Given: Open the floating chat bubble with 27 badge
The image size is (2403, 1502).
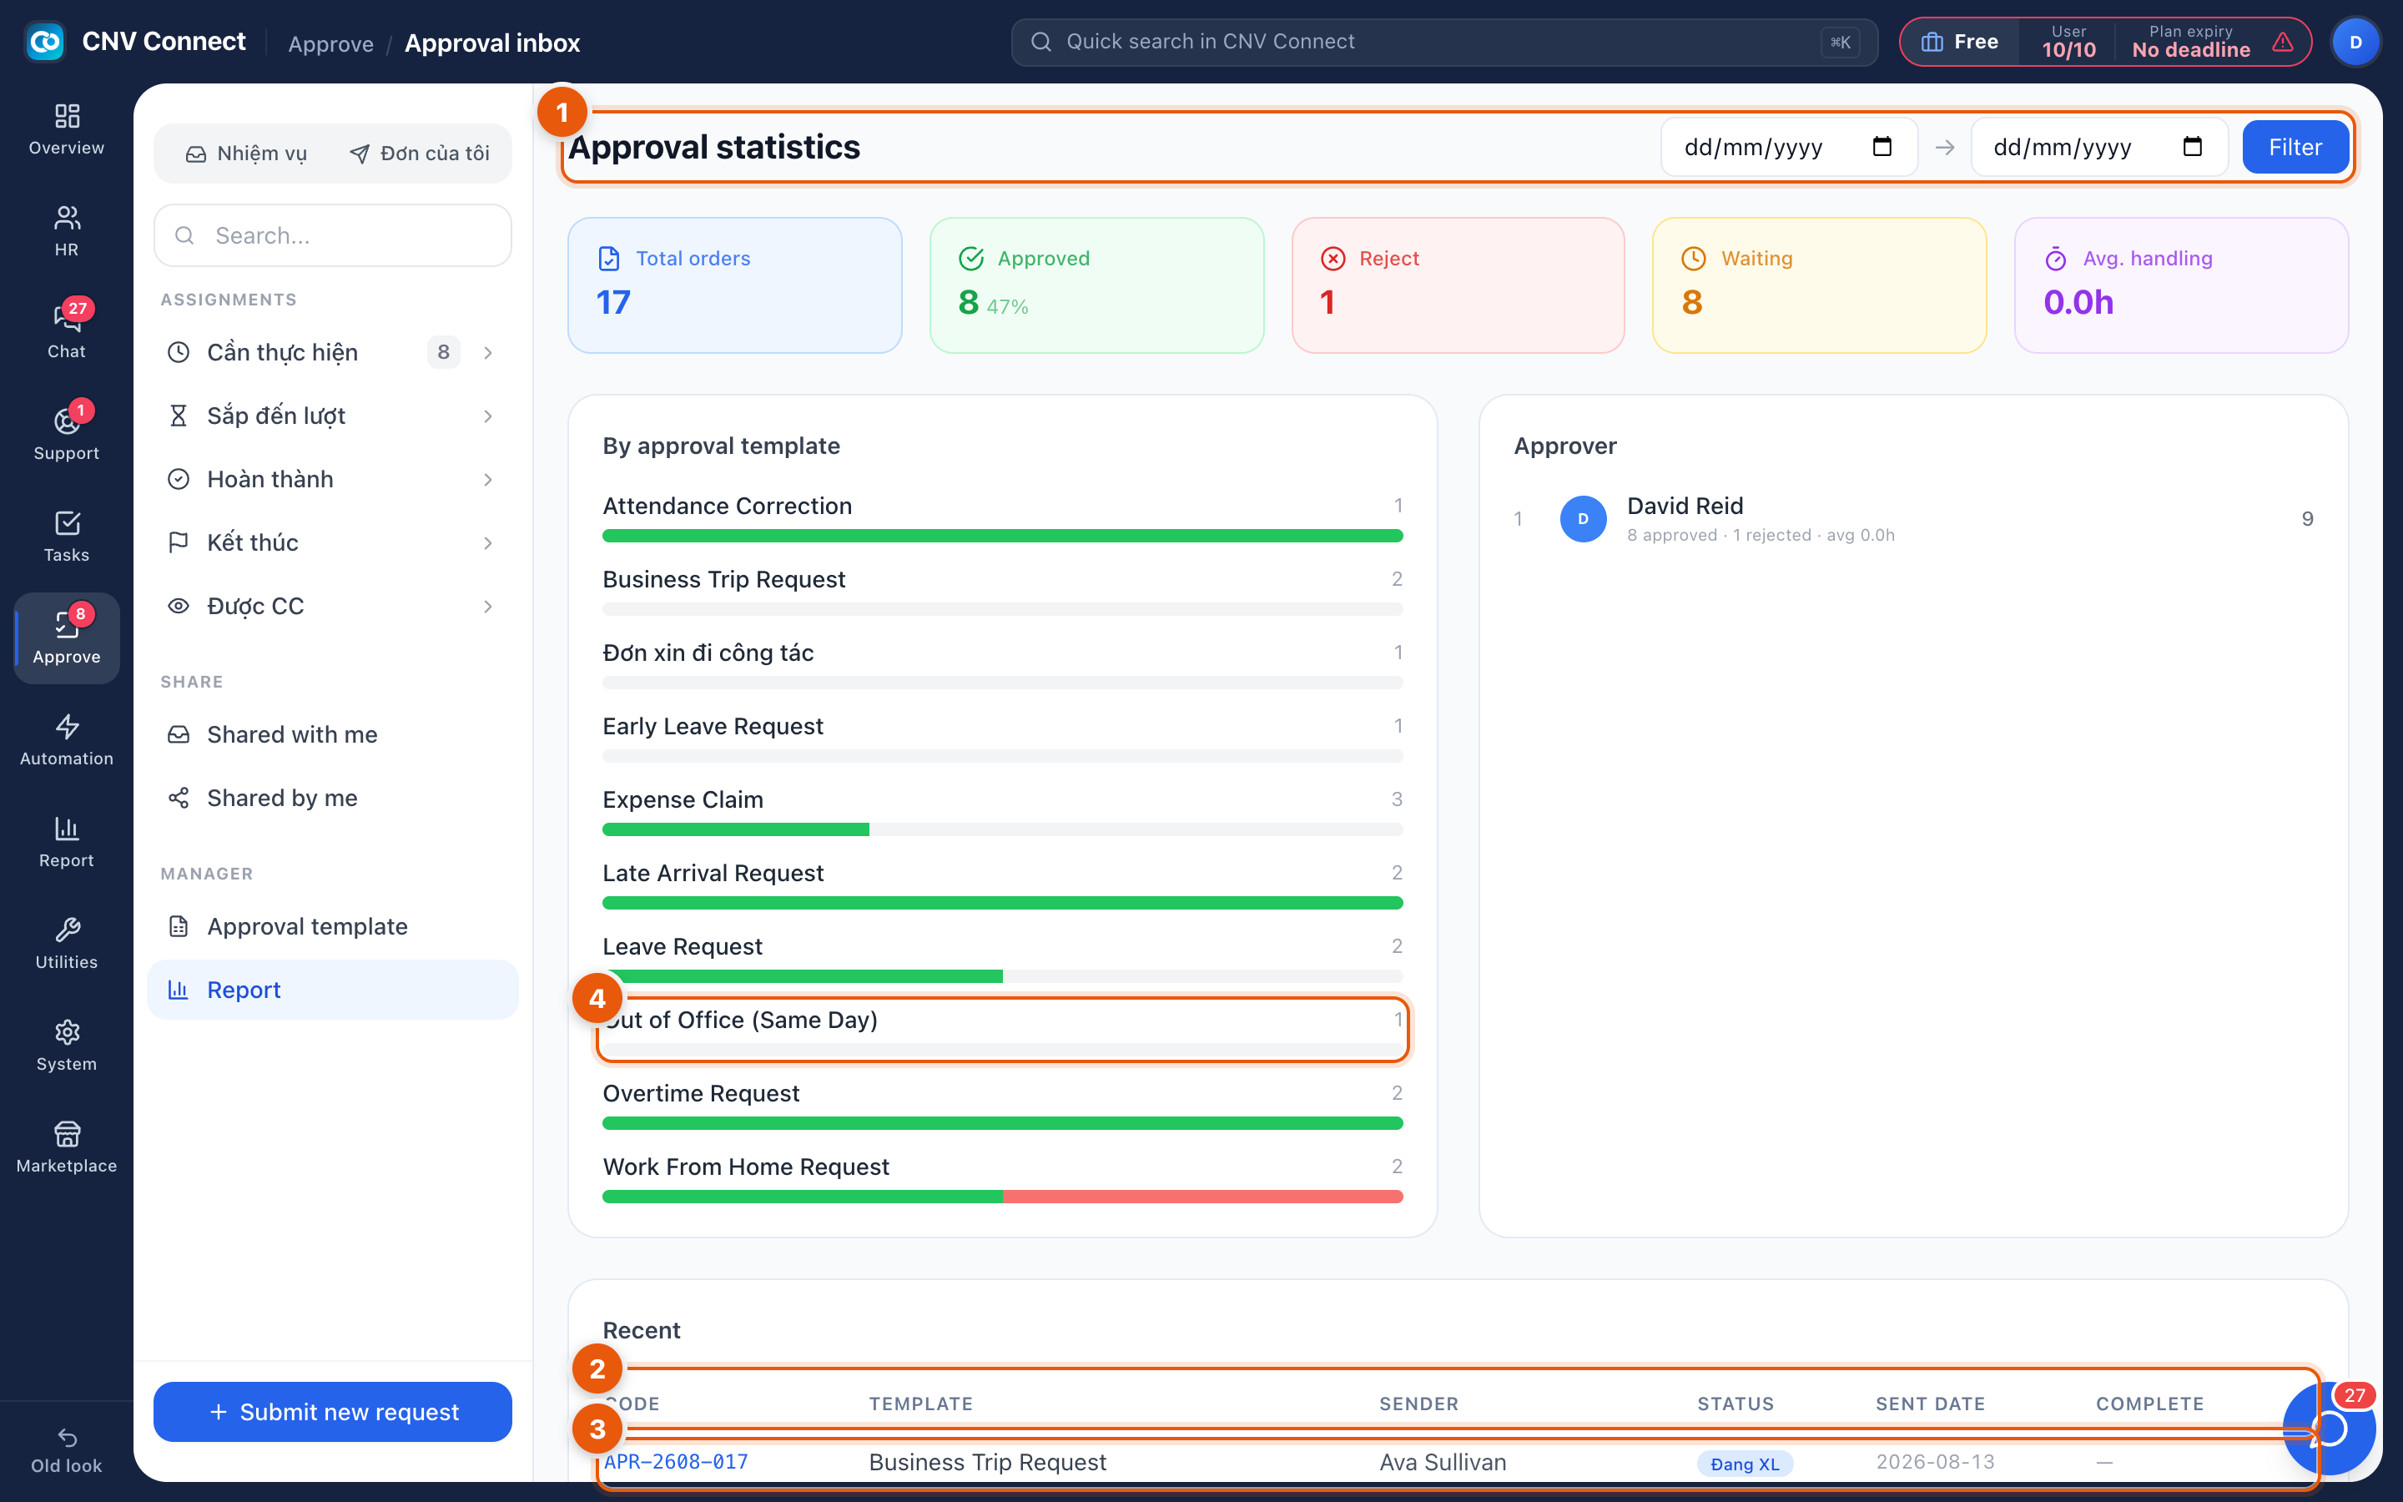Looking at the screenshot, I should tap(2329, 1429).
